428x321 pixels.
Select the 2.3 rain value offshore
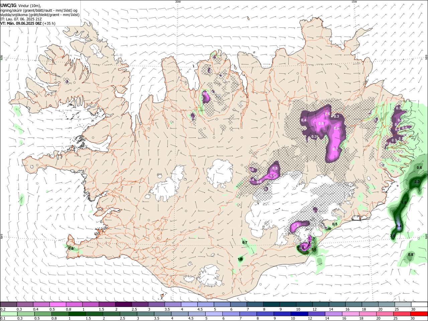point(417,182)
